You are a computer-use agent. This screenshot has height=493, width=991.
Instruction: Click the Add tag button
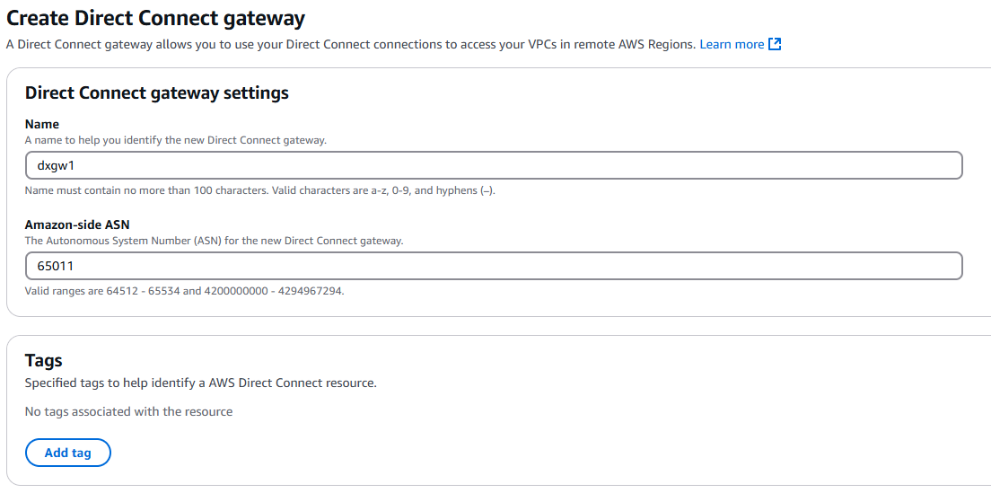click(x=68, y=453)
